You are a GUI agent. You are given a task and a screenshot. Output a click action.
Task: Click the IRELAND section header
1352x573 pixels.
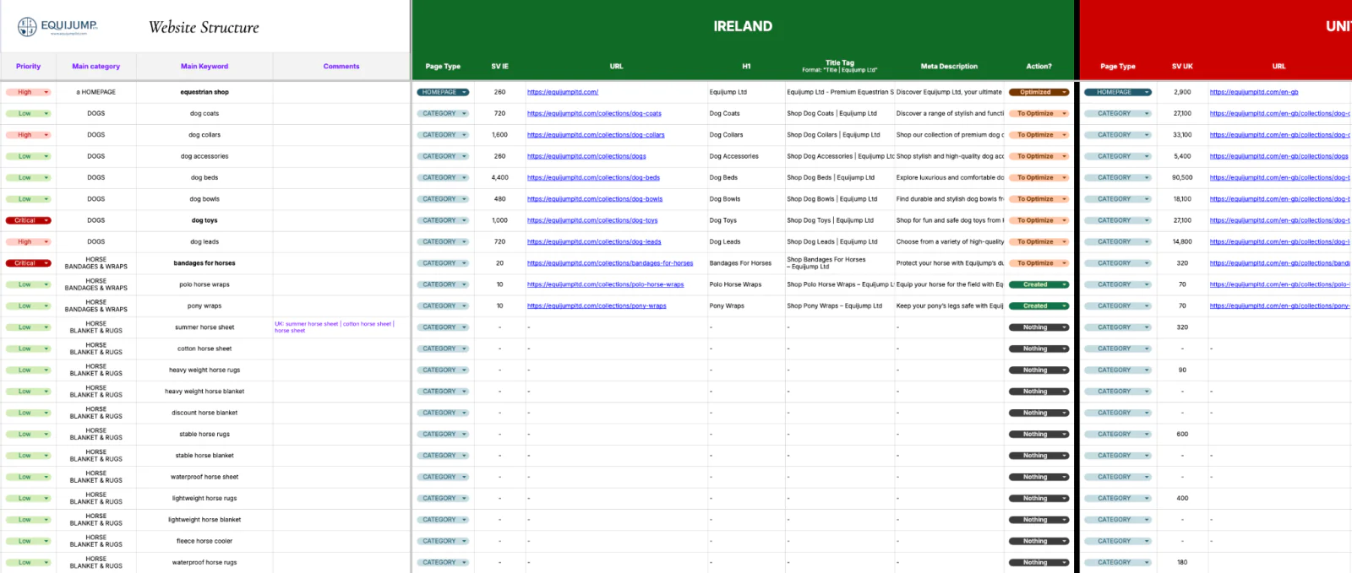coord(743,26)
